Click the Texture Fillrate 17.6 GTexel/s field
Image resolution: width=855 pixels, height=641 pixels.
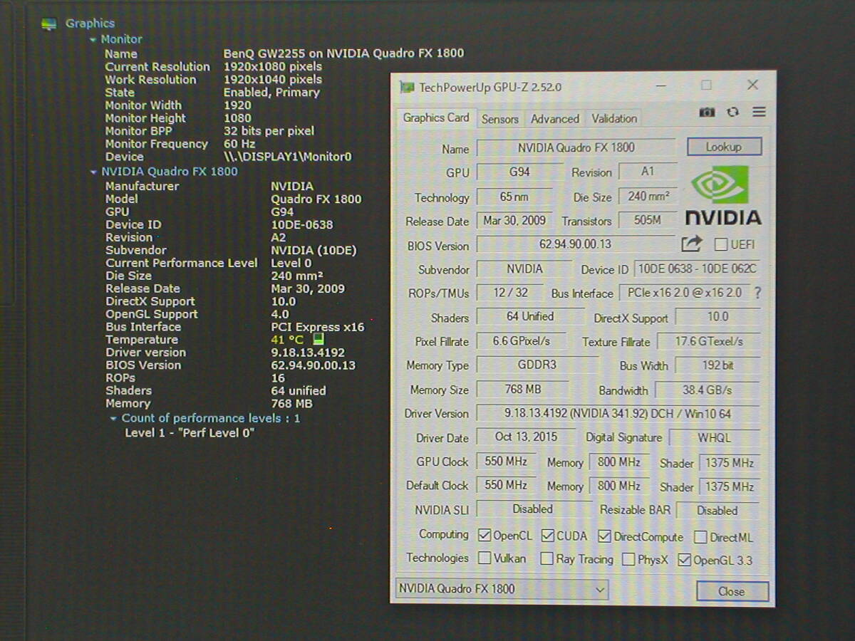(x=708, y=342)
